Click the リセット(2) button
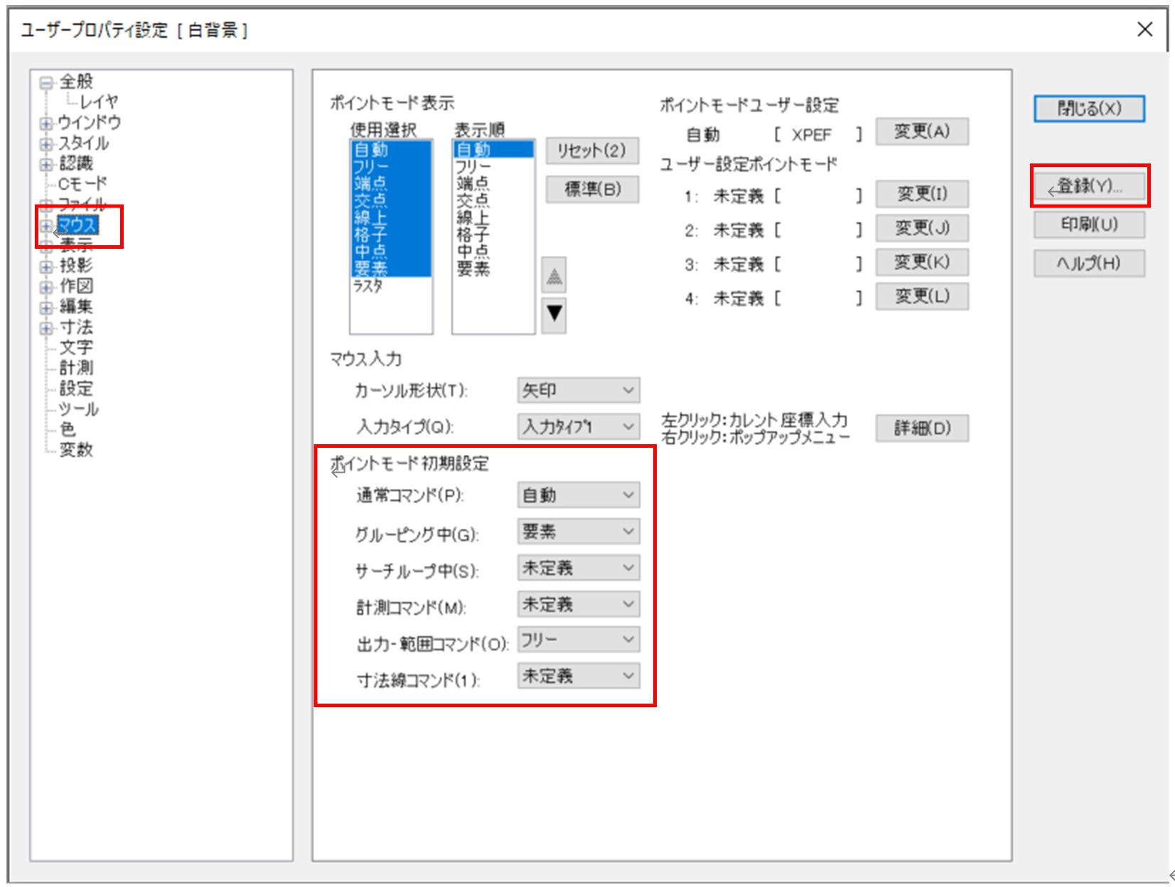This screenshot has height=887, width=1175. 591,150
